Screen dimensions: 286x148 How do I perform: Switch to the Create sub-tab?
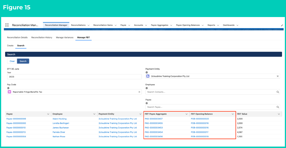[10, 45]
